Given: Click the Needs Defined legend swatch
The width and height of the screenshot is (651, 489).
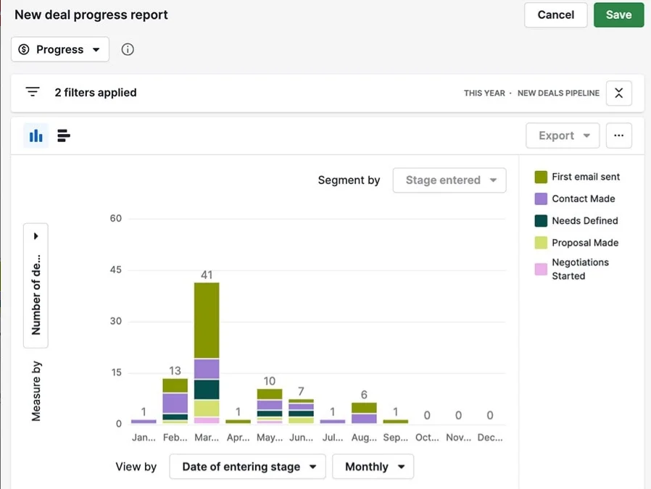Looking at the screenshot, I should click(x=541, y=221).
